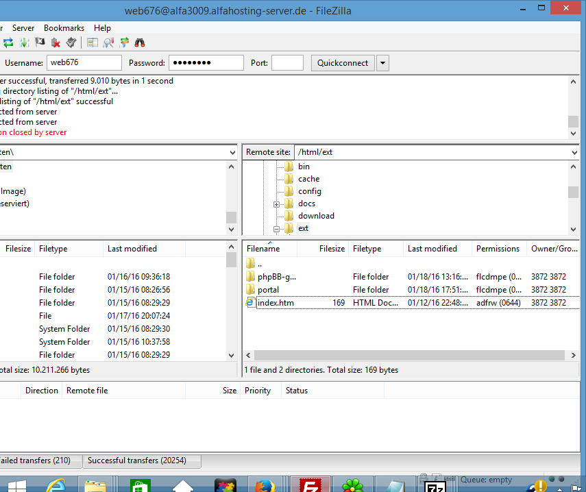Sort remote files by Permissions column

(x=499, y=249)
